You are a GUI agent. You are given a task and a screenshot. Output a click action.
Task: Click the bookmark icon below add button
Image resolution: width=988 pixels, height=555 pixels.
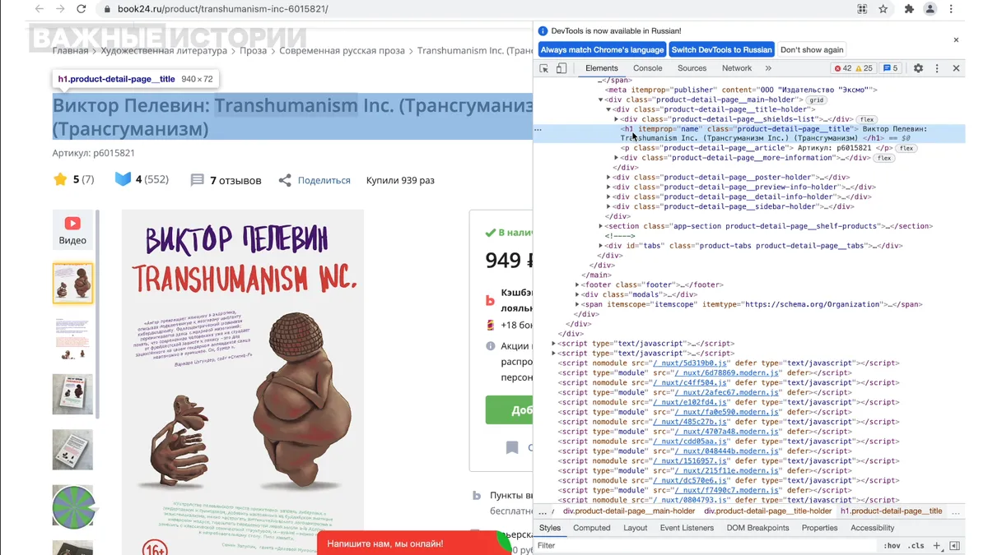(512, 447)
